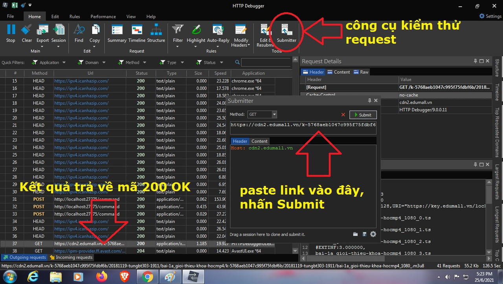Viewport: 503px width, 284px height.
Task: Open the Filter rules tool
Action: pyautogui.click(x=178, y=33)
